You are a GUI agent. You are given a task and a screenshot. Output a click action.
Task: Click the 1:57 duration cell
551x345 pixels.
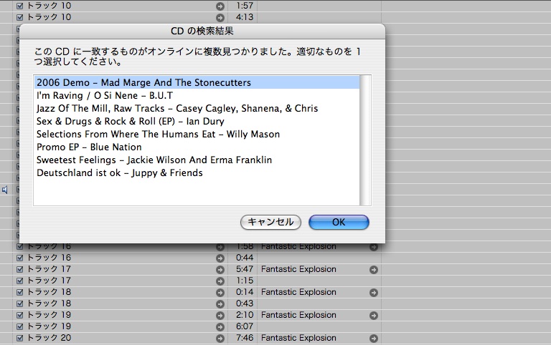[x=245, y=6]
